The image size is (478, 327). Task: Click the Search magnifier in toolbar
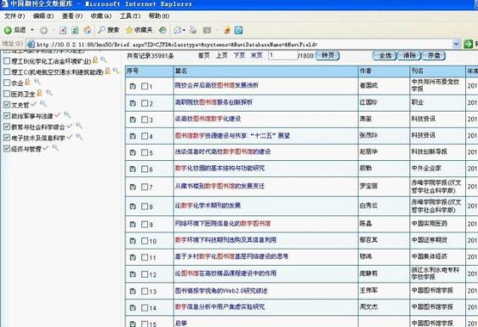tap(101, 30)
